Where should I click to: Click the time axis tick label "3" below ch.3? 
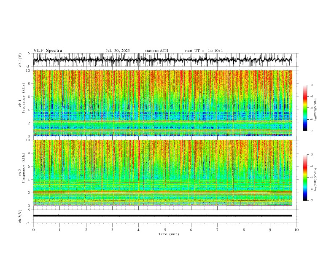(x=112, y=230)
